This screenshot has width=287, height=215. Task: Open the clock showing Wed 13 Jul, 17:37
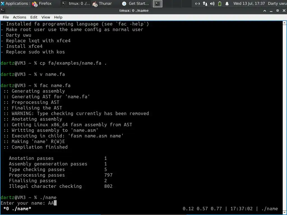click(249, 3)
